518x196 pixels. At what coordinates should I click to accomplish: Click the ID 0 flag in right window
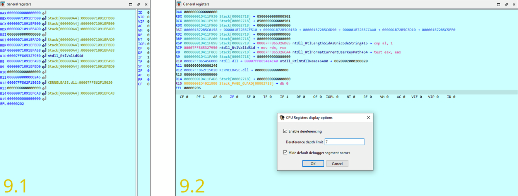point(451,97)
